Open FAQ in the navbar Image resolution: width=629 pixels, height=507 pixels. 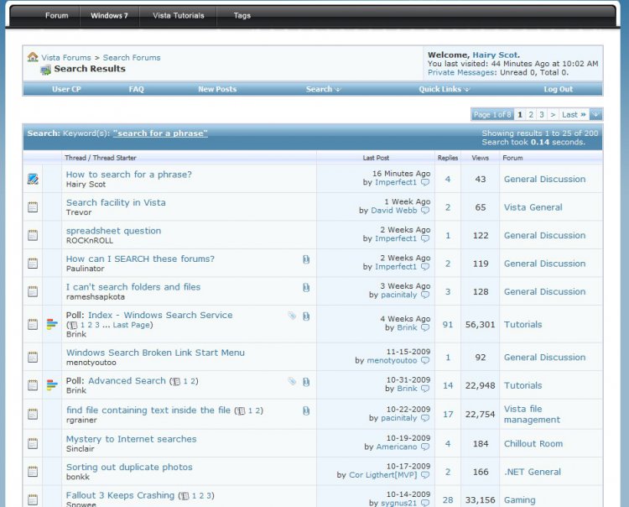[x=137, y=89]
